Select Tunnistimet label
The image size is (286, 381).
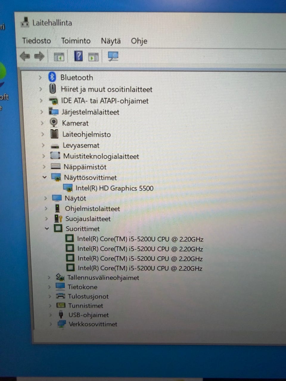(x=86, y=306)
